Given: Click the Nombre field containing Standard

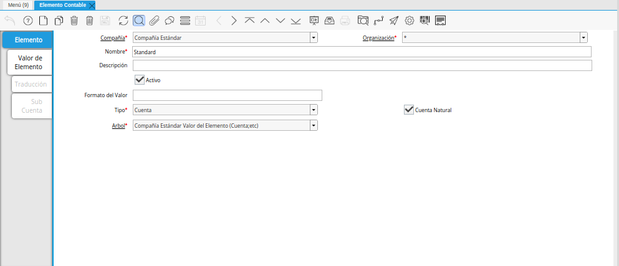Looking at the screenshot, I should pyautogui.click(x=362, y=52).
